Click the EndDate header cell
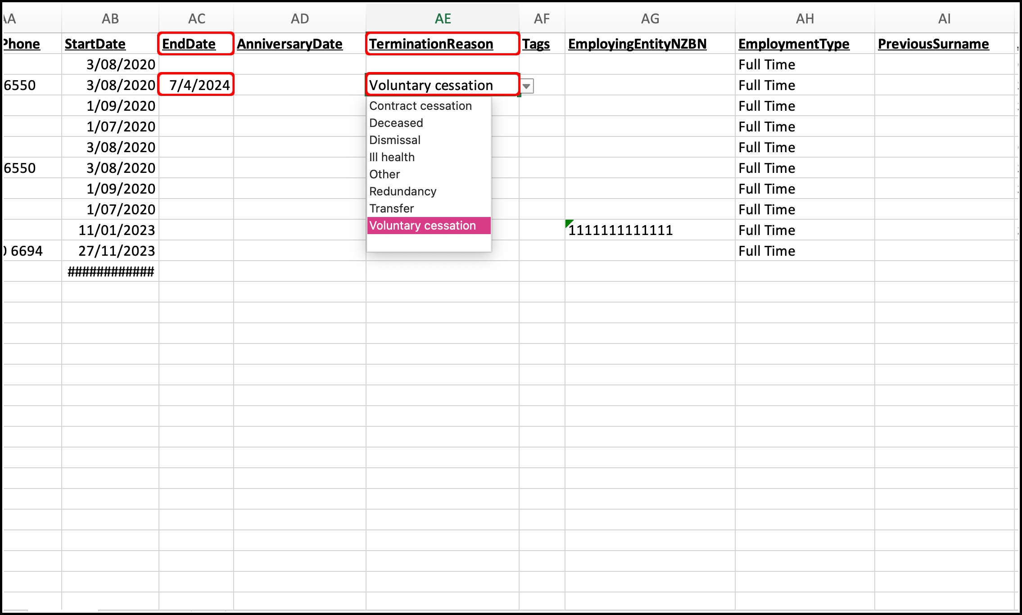Image resolution: width=1022 pixels, height=615 pixels. click(x=195, y=44)
